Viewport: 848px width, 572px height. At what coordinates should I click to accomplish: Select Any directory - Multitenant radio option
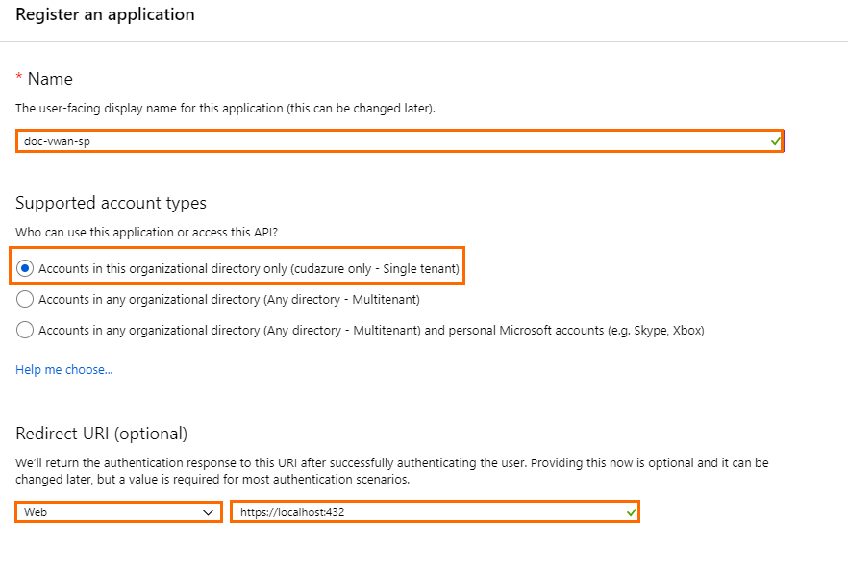point(25,299)
